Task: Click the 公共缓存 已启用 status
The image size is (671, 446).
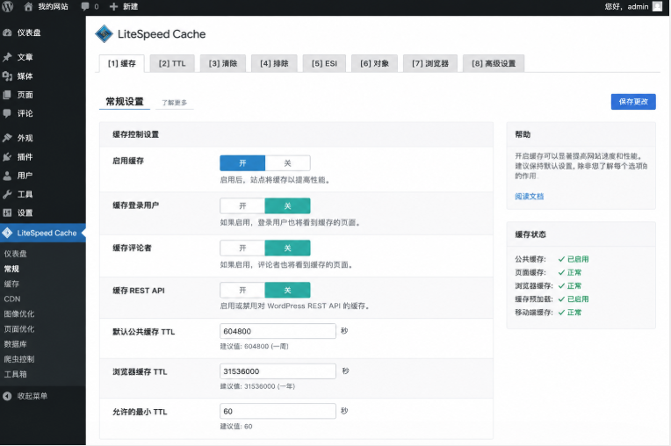Action: (x=574, y=259)
